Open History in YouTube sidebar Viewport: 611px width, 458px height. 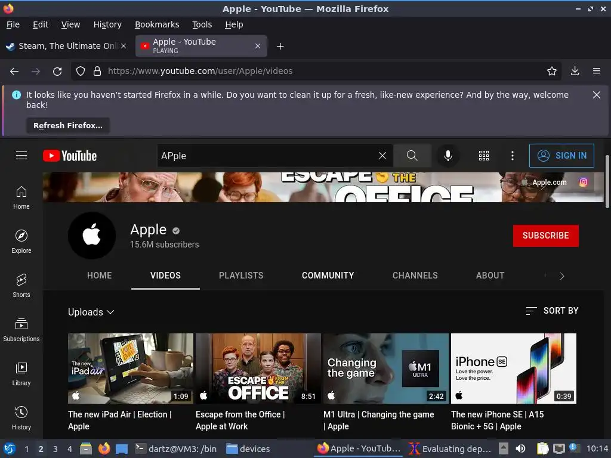coord(21,418)
